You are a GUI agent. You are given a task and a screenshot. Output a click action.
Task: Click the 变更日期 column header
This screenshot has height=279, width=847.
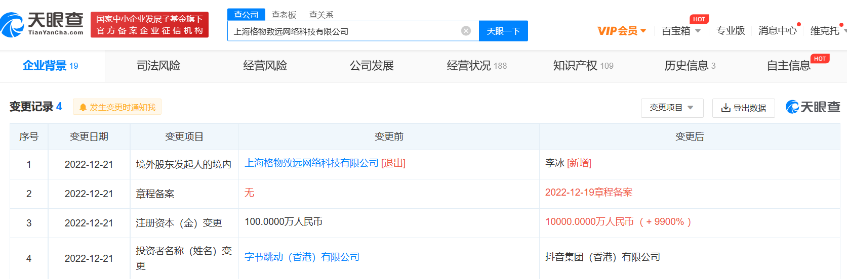(89, 136)
